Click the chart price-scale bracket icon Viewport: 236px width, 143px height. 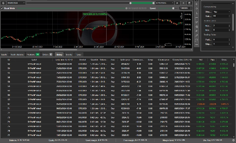(181, 16)
